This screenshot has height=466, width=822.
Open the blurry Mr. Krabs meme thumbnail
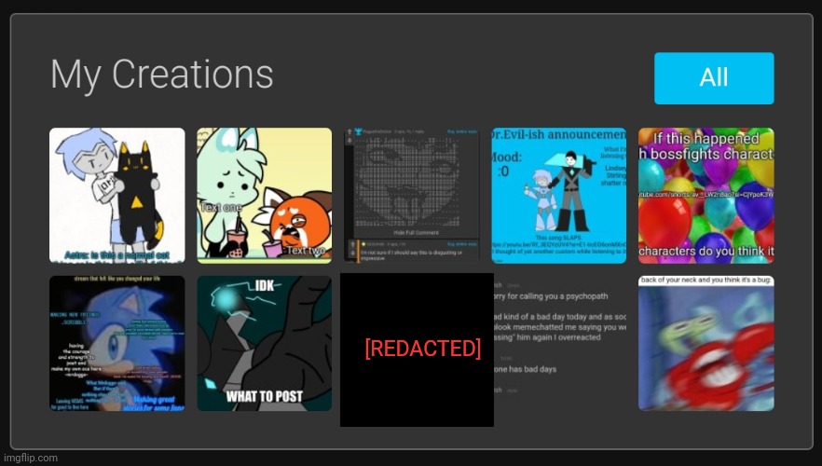[x=706, y=343]
